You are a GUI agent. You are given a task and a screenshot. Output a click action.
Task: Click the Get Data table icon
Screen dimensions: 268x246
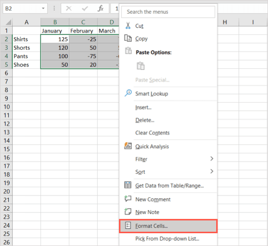(128, 185)
